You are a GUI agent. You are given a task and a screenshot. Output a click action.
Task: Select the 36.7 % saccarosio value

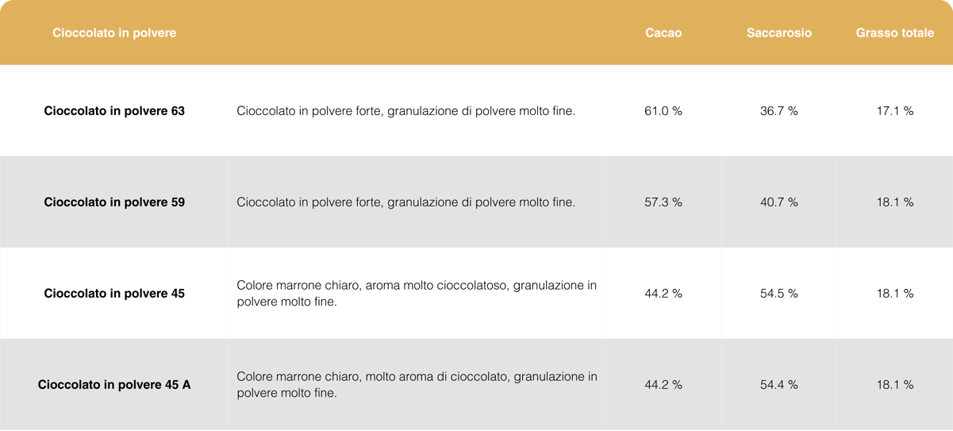778,111
